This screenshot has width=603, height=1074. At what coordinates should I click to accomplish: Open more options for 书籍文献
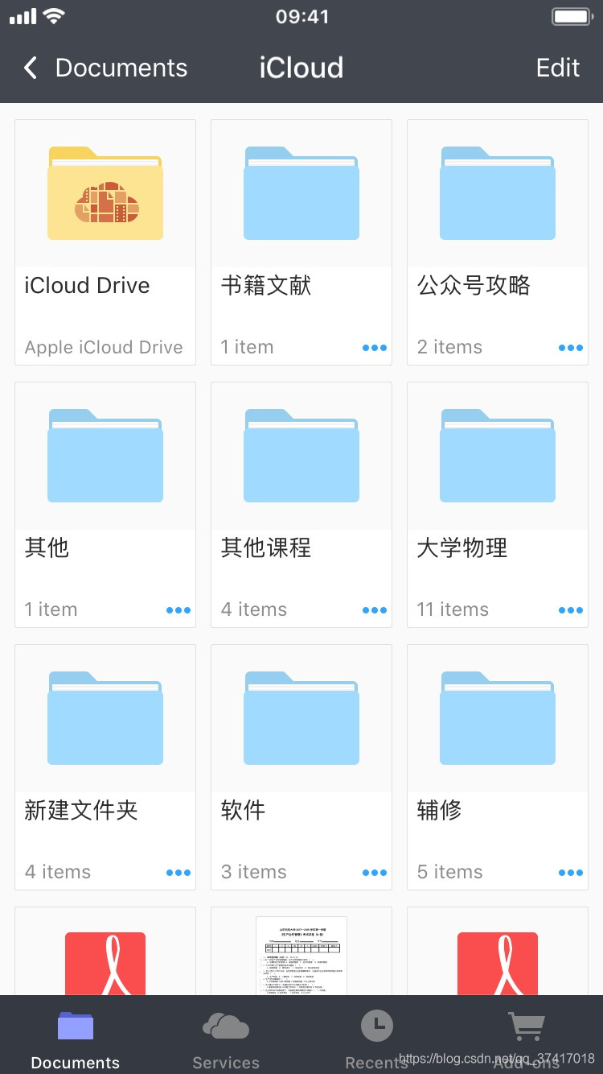click(375, 348)
